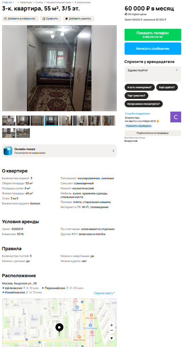Zoom in on the map with plus
The height and width of the screenshot is (347, 184).
(x=112, y=325)
